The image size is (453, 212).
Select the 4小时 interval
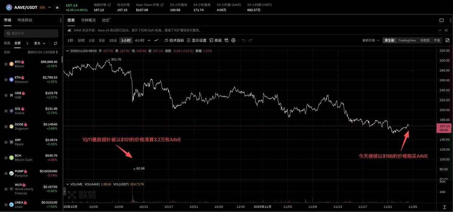click(140, 40)
